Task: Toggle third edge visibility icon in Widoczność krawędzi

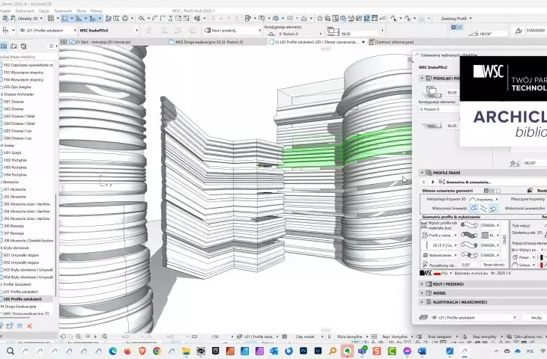Action: 493,208
